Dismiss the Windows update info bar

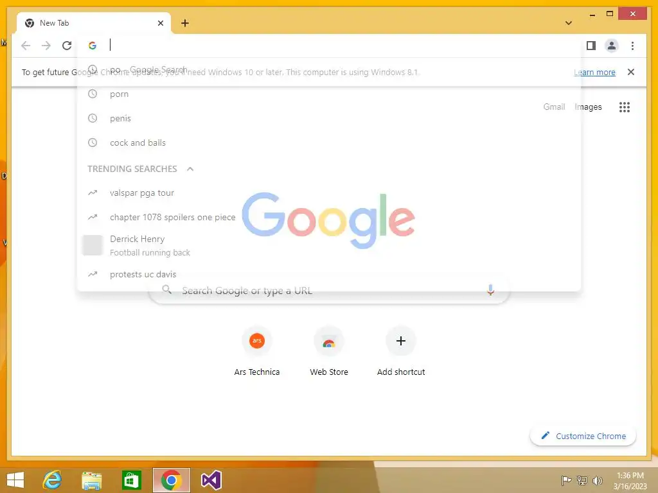point(631,72)
